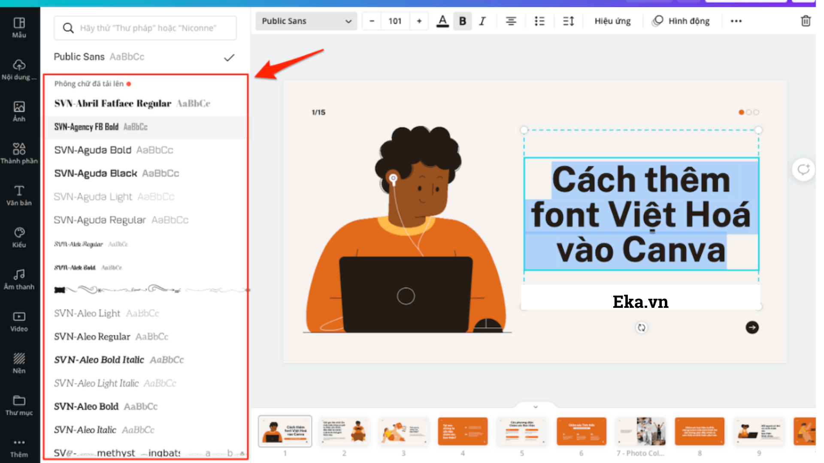
Task: Open the Mẫu templates panel
Action: click(19, 27)
